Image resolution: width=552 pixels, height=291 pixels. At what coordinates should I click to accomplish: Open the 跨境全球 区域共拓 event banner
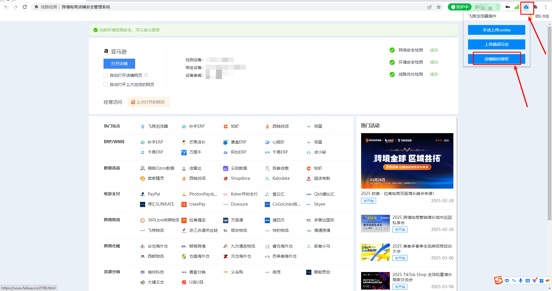click(x=407, y=161)
